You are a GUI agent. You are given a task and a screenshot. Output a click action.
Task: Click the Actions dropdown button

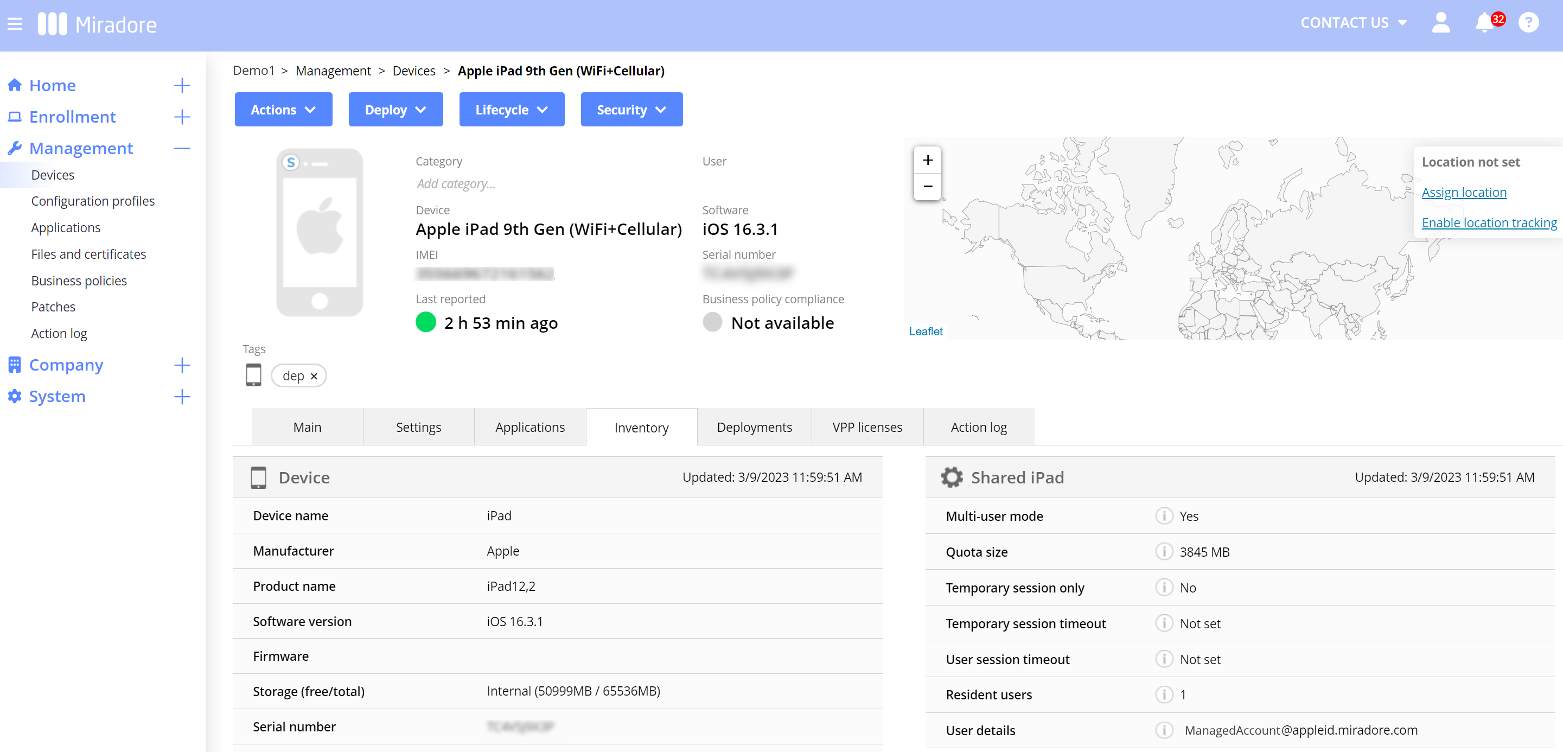click(x=284, y=110)
